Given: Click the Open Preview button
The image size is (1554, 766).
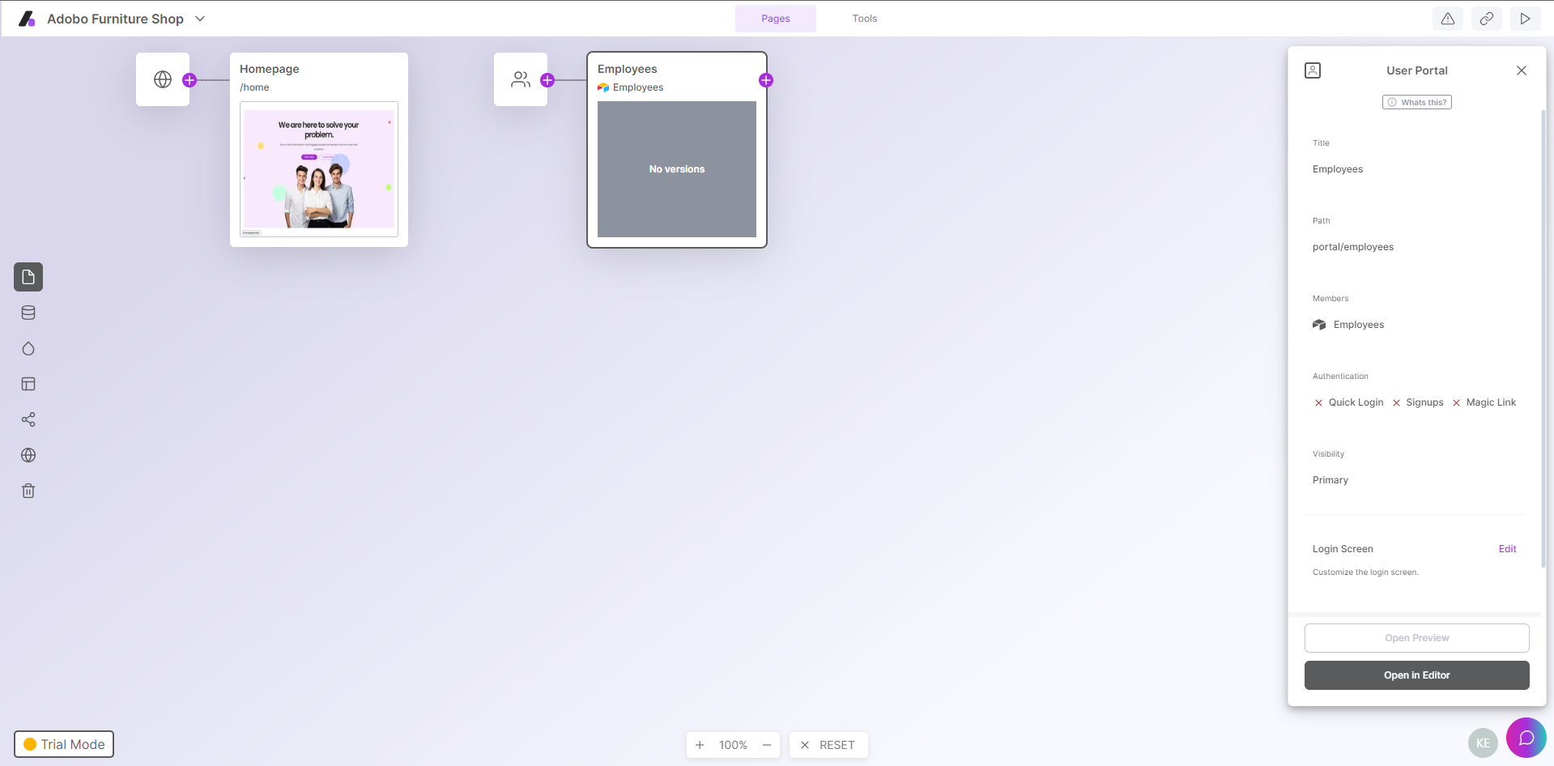Looking at the screenshot, I should (1417, 638).
